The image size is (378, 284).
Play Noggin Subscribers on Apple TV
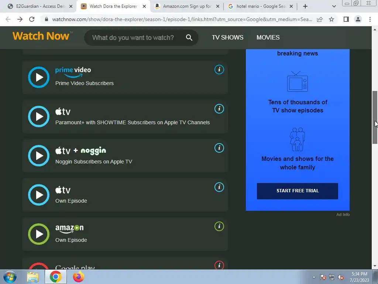click(38, 156)
